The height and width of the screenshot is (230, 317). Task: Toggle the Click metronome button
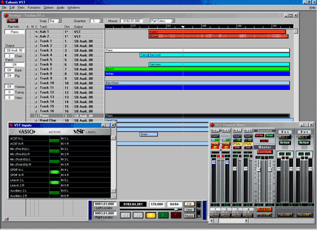tap(189, 210)
